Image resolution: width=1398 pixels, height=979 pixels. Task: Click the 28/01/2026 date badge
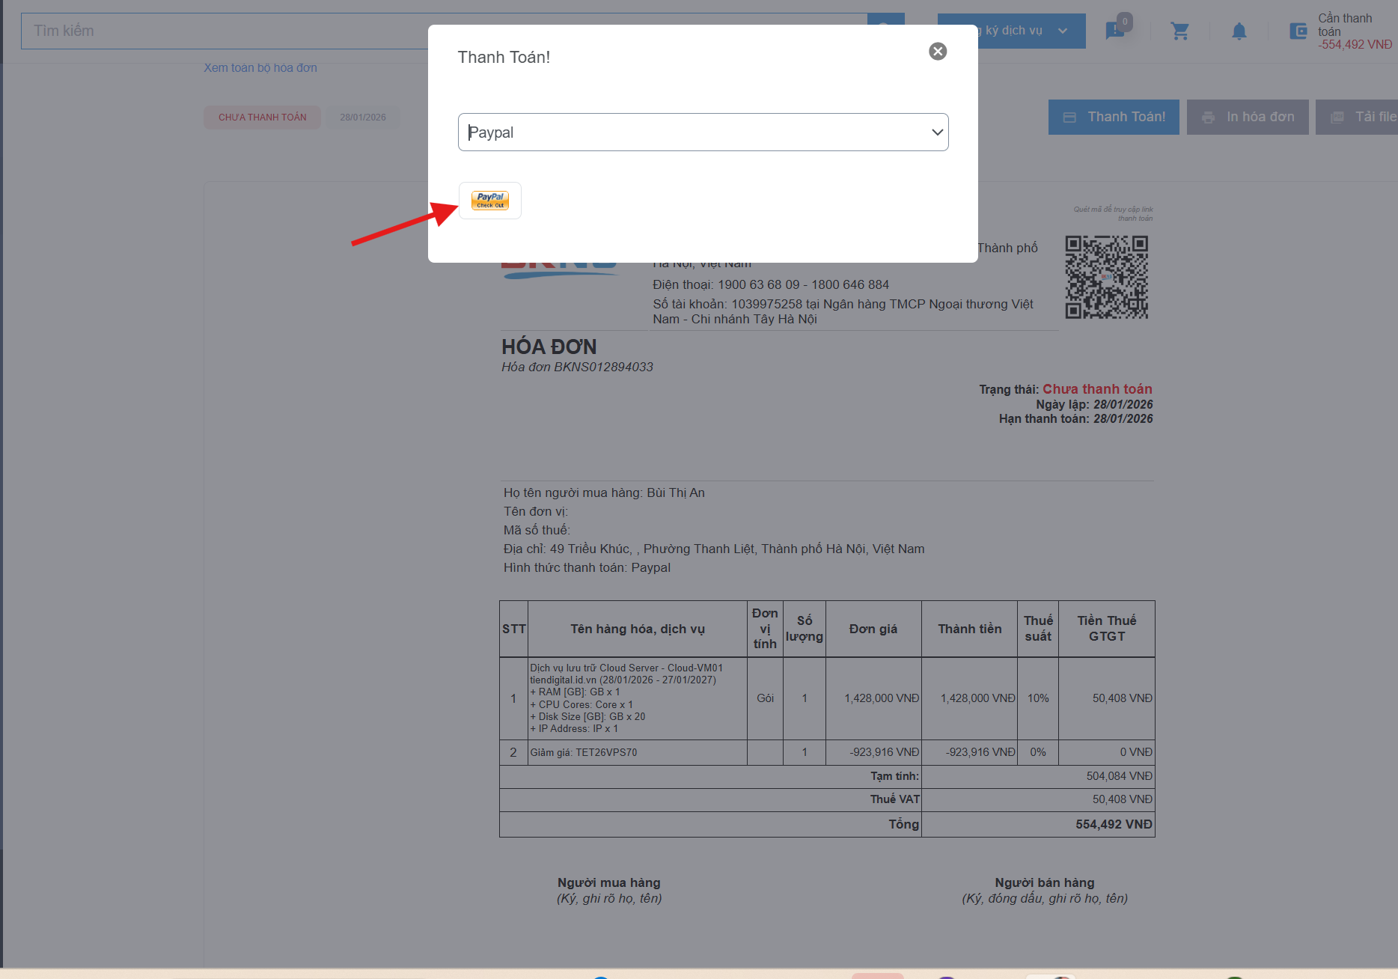tap(363, 118)
